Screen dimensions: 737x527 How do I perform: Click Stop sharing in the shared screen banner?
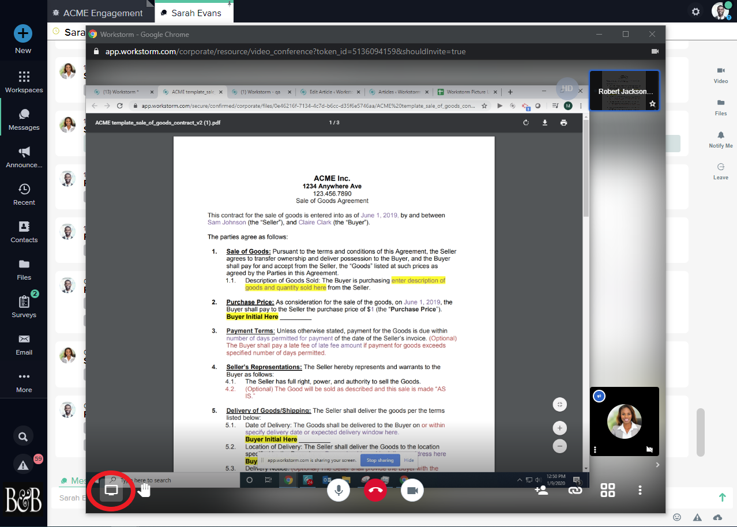click(x=380, y=460)
